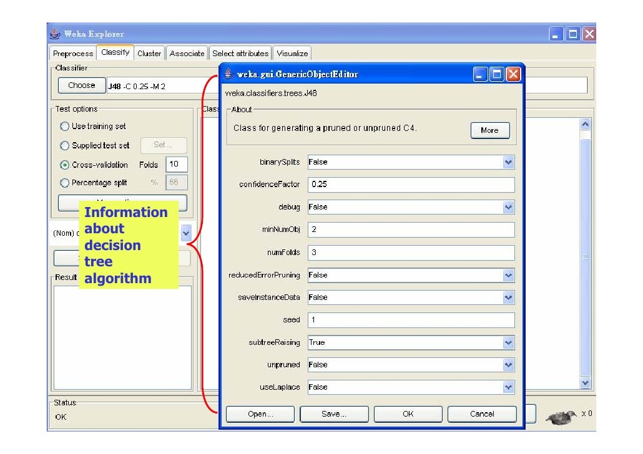
Task: Click OK in the object editor
Action: (x=408, y=414)
